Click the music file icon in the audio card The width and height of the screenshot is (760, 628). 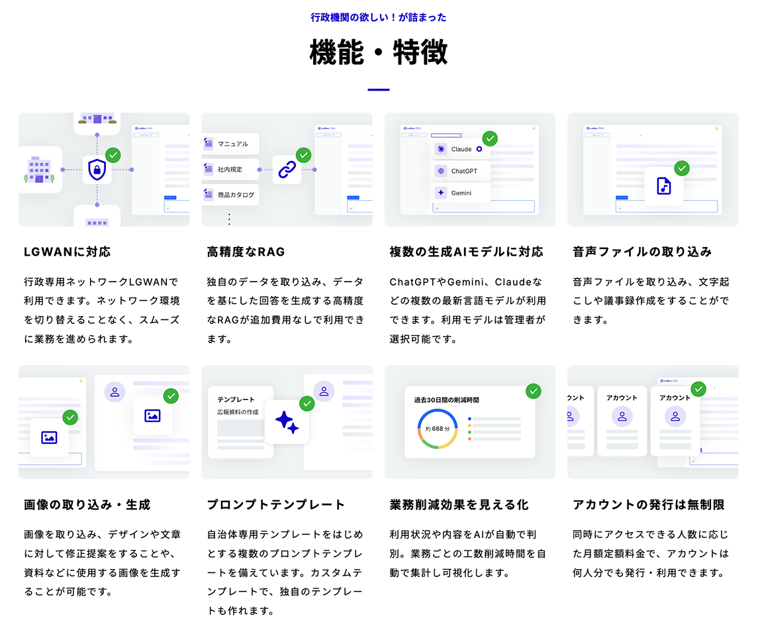click(x=663, y=186)
